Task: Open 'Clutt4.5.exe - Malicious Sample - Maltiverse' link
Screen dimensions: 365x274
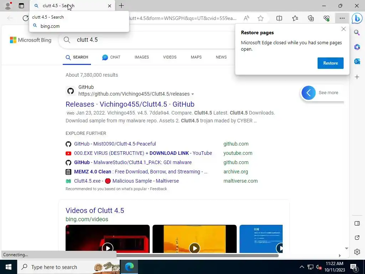Action: pyautogui.click(x=127, y=181)
